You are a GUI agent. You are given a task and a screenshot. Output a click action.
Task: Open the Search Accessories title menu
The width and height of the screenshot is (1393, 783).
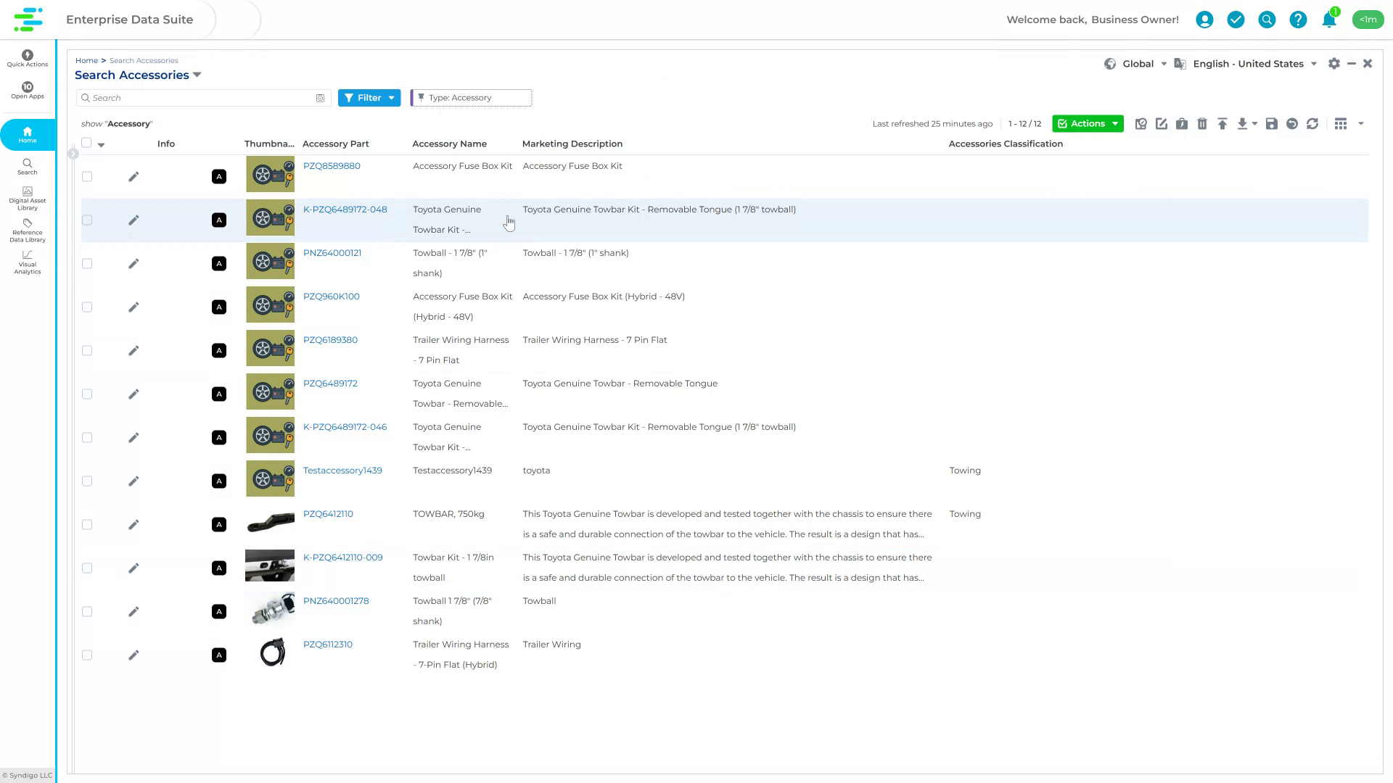click(x=197, y=75)
